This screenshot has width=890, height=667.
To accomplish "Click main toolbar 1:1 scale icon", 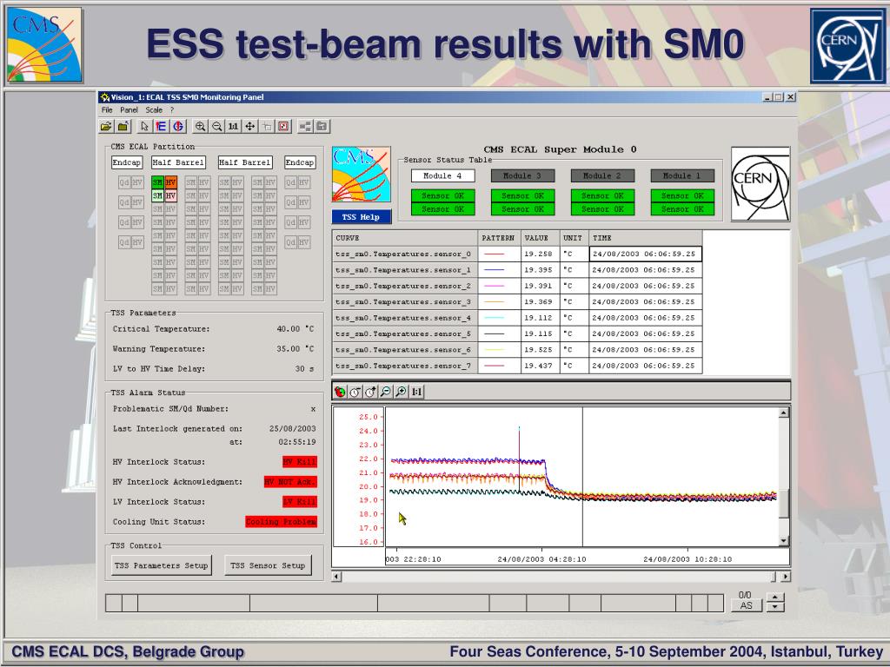I will tap(233, 127).
